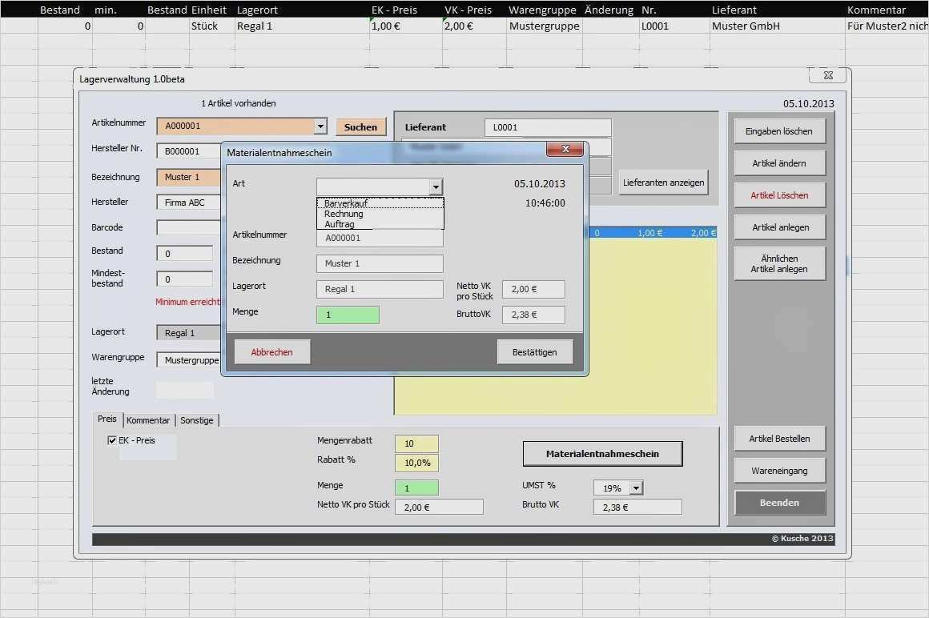Click the green Menge field in dialog
Image resolution: width=929 pixels, height=618 pixels.
pyautogui.click(x=348, y=315)
